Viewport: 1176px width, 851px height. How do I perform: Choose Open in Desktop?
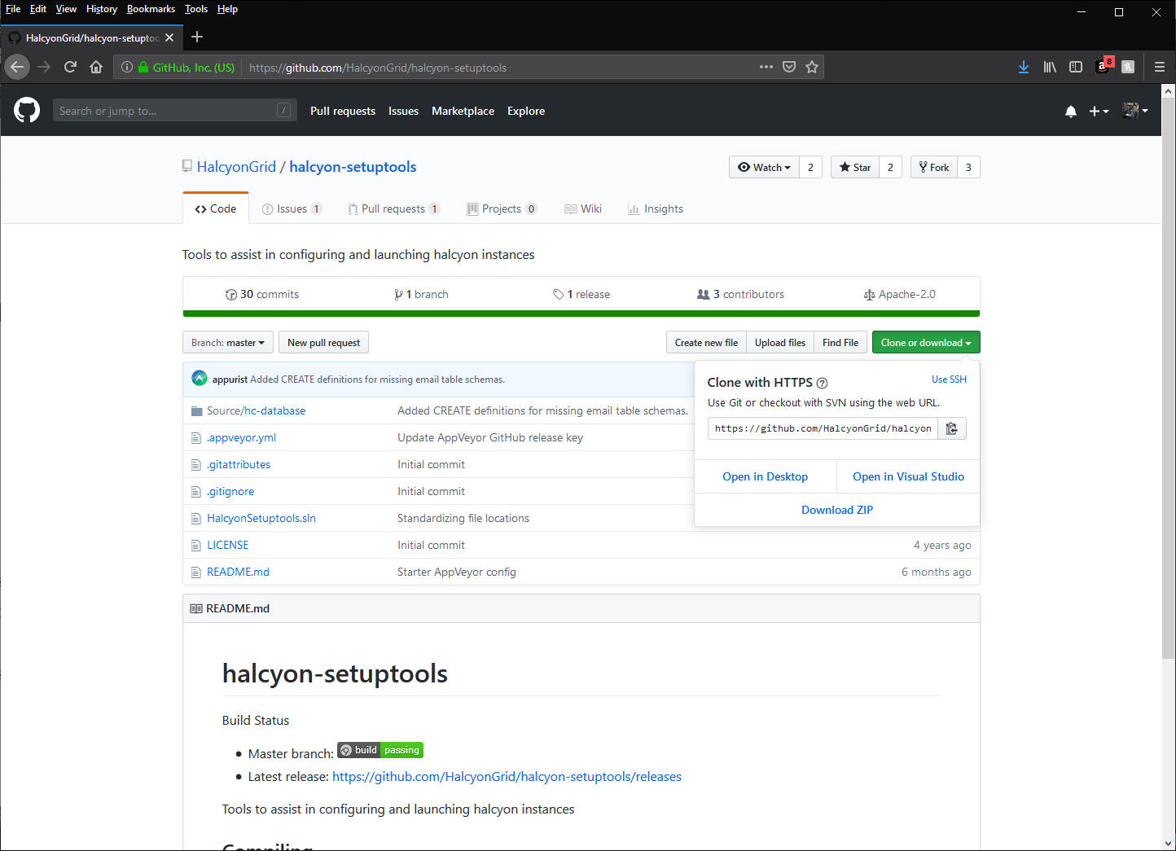pyautogui.click(x=766, y=476)
